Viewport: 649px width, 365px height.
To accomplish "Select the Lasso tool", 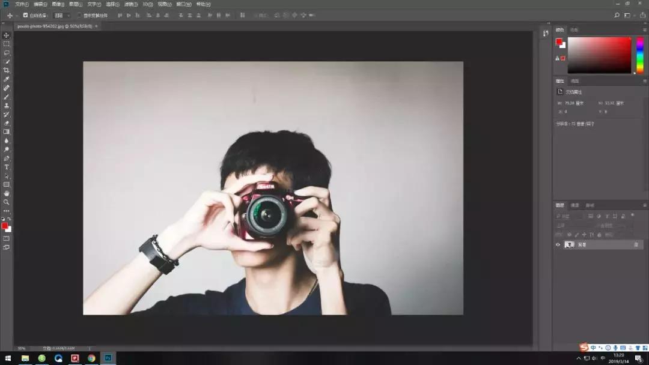I will tap(6, 53).
